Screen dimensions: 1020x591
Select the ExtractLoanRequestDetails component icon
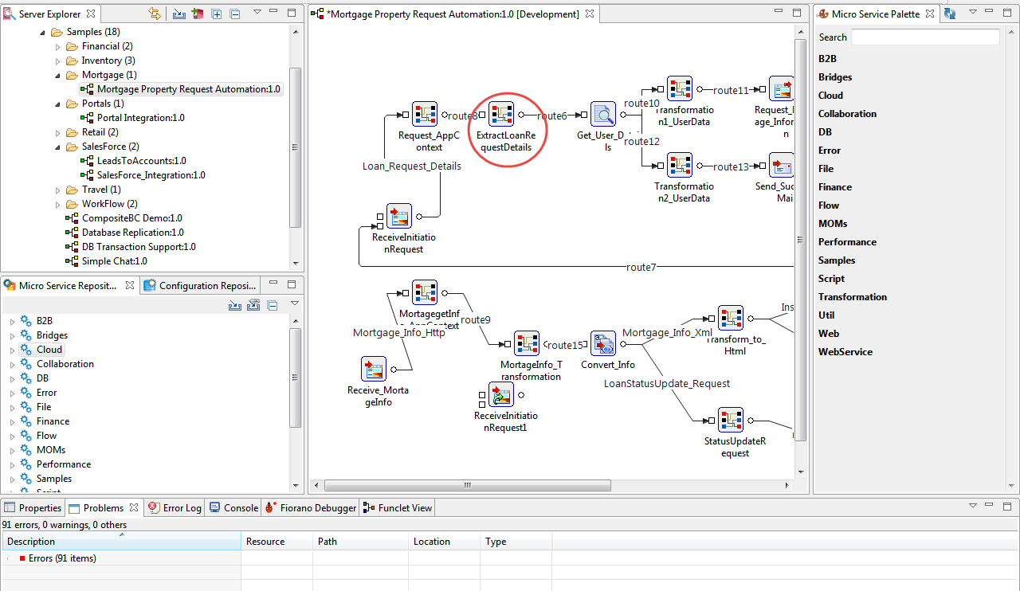[x=501, y=115]
